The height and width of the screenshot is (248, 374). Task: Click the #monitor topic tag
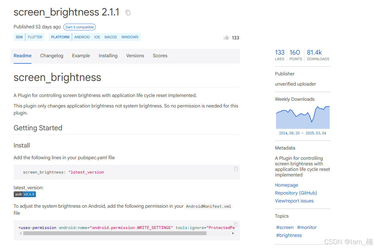[x=307, y=228]
